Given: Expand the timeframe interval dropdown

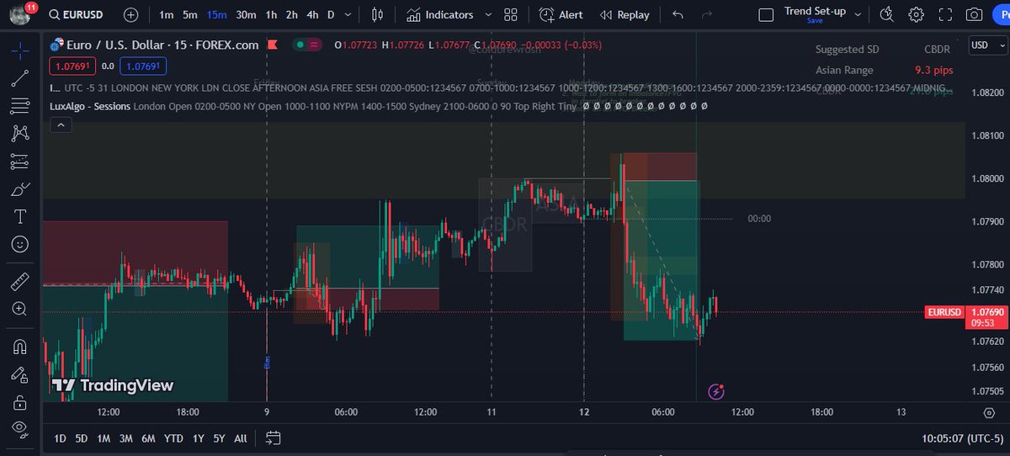Looking at the screenshot, I should (x=348, y=14).
